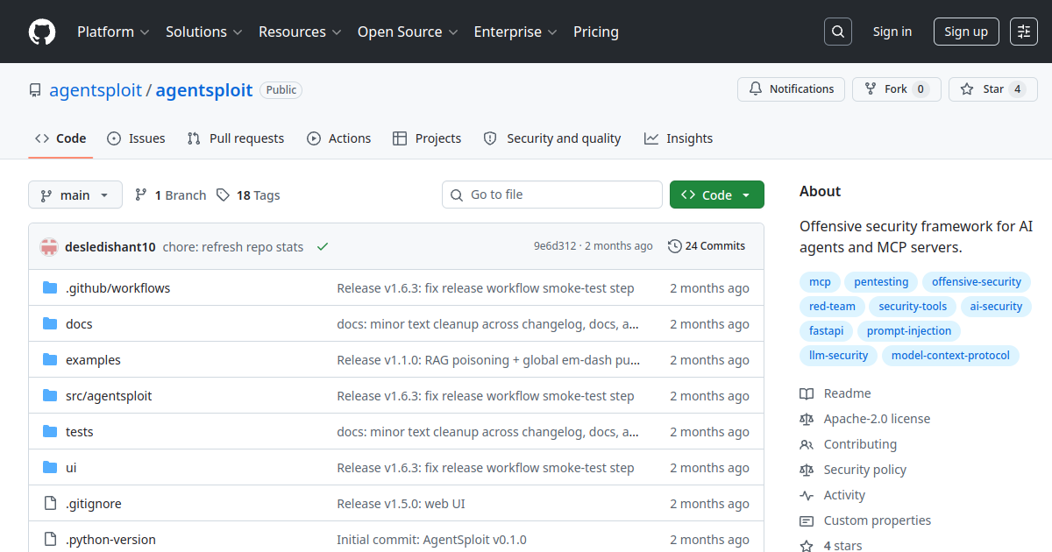1052x552 pixels.
Task: Select the Code tab
Action: (60, 138)
